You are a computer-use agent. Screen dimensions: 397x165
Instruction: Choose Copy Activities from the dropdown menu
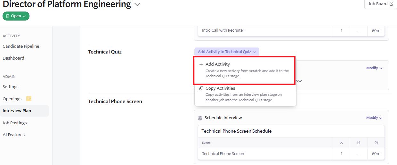245,94
